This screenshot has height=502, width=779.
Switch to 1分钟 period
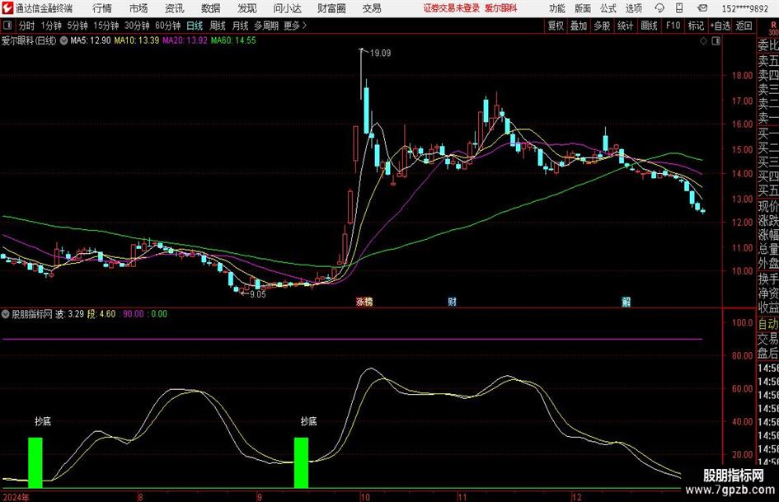point(51,26)
